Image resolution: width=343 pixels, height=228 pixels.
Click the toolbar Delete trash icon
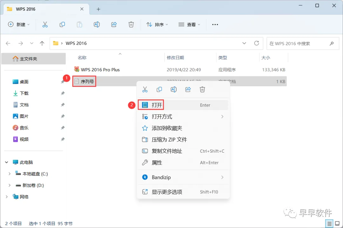pyautogui.click(x=131, y=24)
